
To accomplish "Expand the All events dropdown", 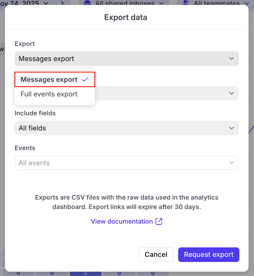I will [126, 163].
